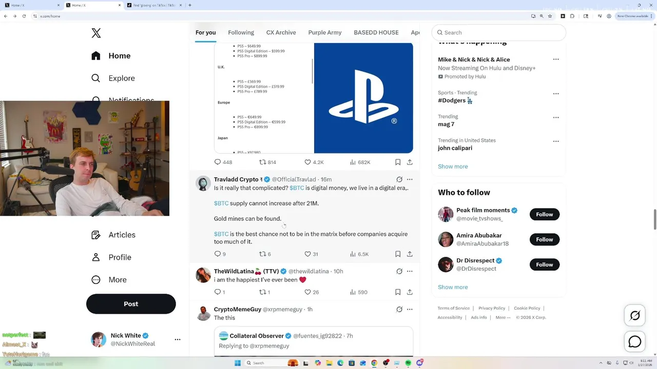The image size is (657, 369).
Task: Go to Profile in the sidebar
Action: [x=111, y=257]
